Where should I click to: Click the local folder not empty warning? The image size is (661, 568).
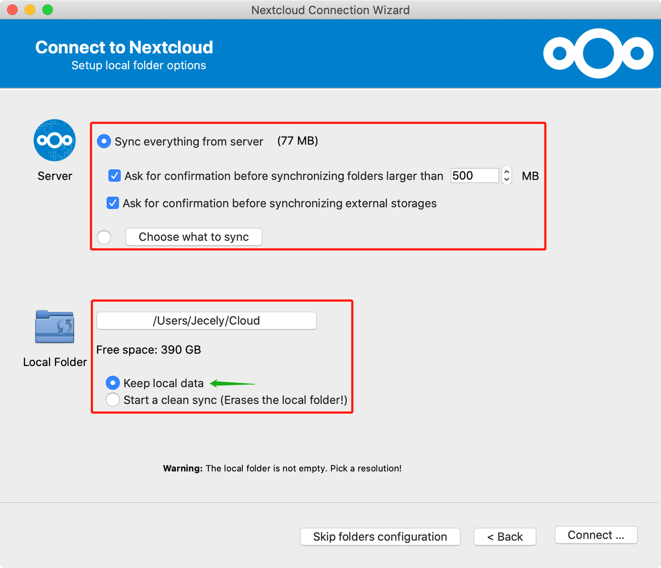pyautogui.click(x=282, y=468)
